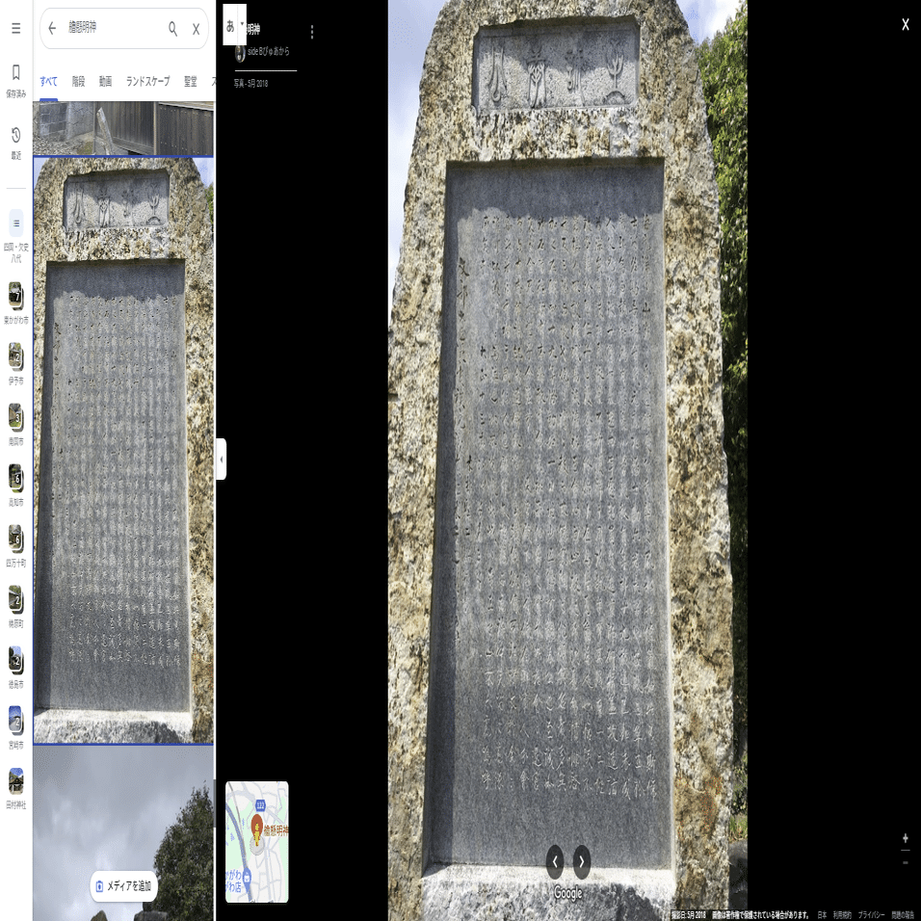Open the 問題の報告 report link
The width and height of the screenshot is (921, 921).
tap(903, 914)
